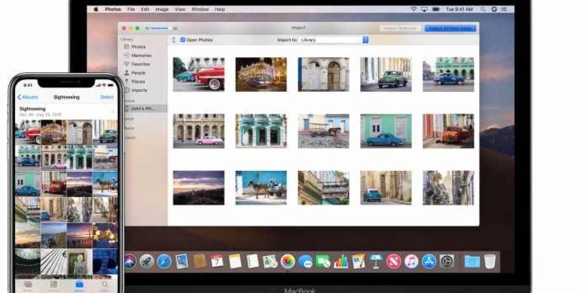Screen dimensions: 586x293
Task: Launch the Photos app in the Dock
Action: 288,261
